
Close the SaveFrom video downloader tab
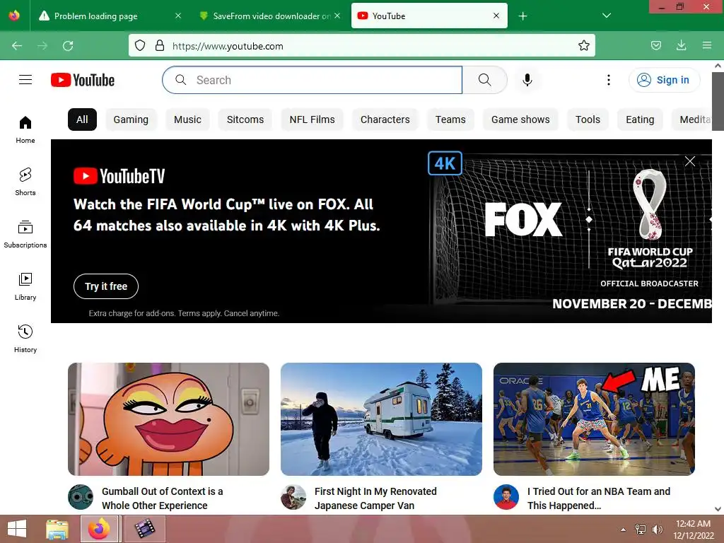click(x=337, y=16)
